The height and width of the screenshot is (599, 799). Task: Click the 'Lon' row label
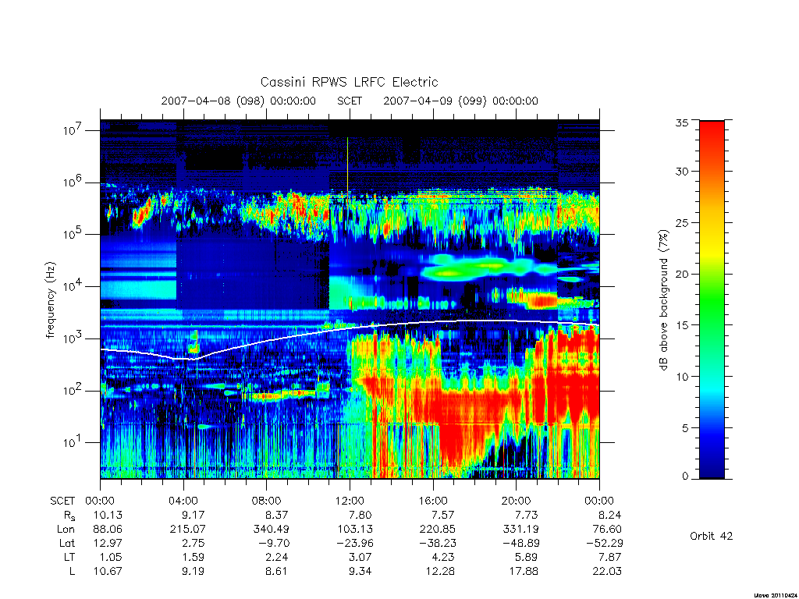pos(66,530)
